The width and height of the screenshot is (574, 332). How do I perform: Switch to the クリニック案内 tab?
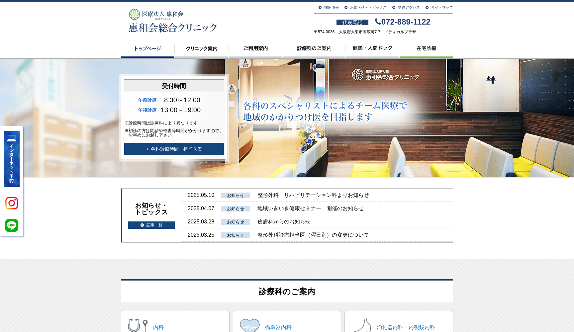coord(201,48)
